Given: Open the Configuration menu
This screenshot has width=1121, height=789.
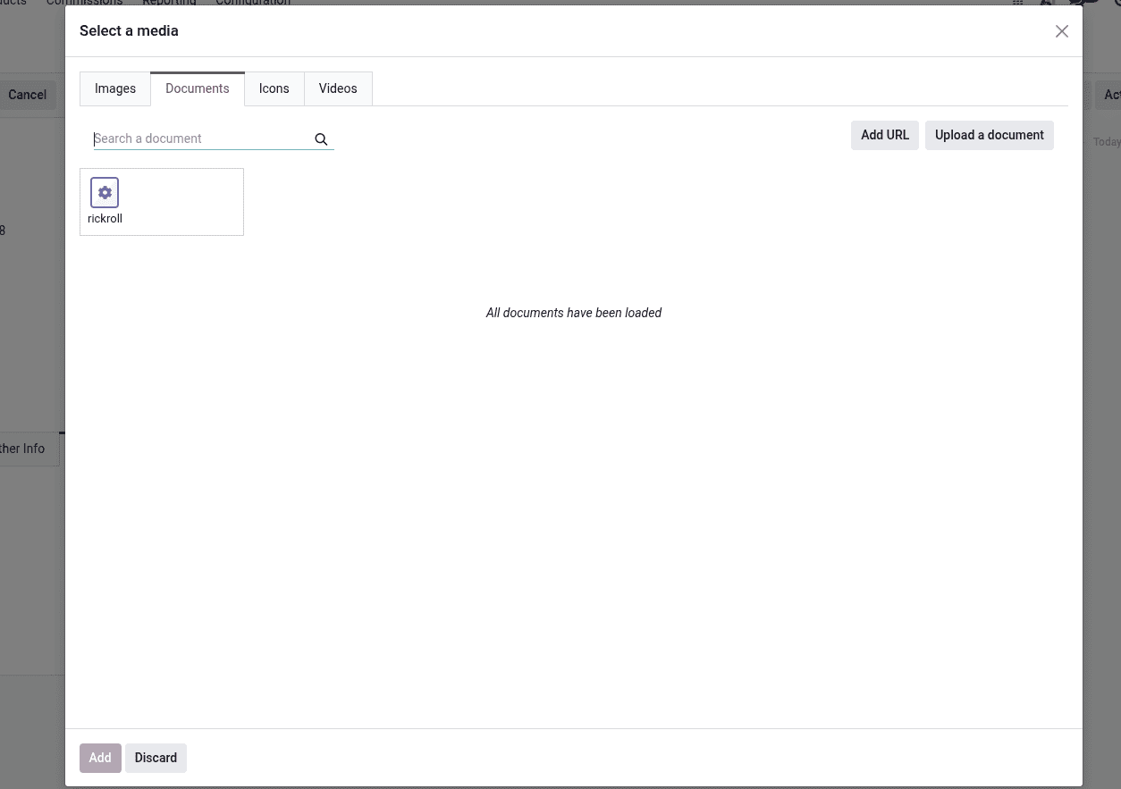Looking at the screenshot, I should click(x=252, y=3).
